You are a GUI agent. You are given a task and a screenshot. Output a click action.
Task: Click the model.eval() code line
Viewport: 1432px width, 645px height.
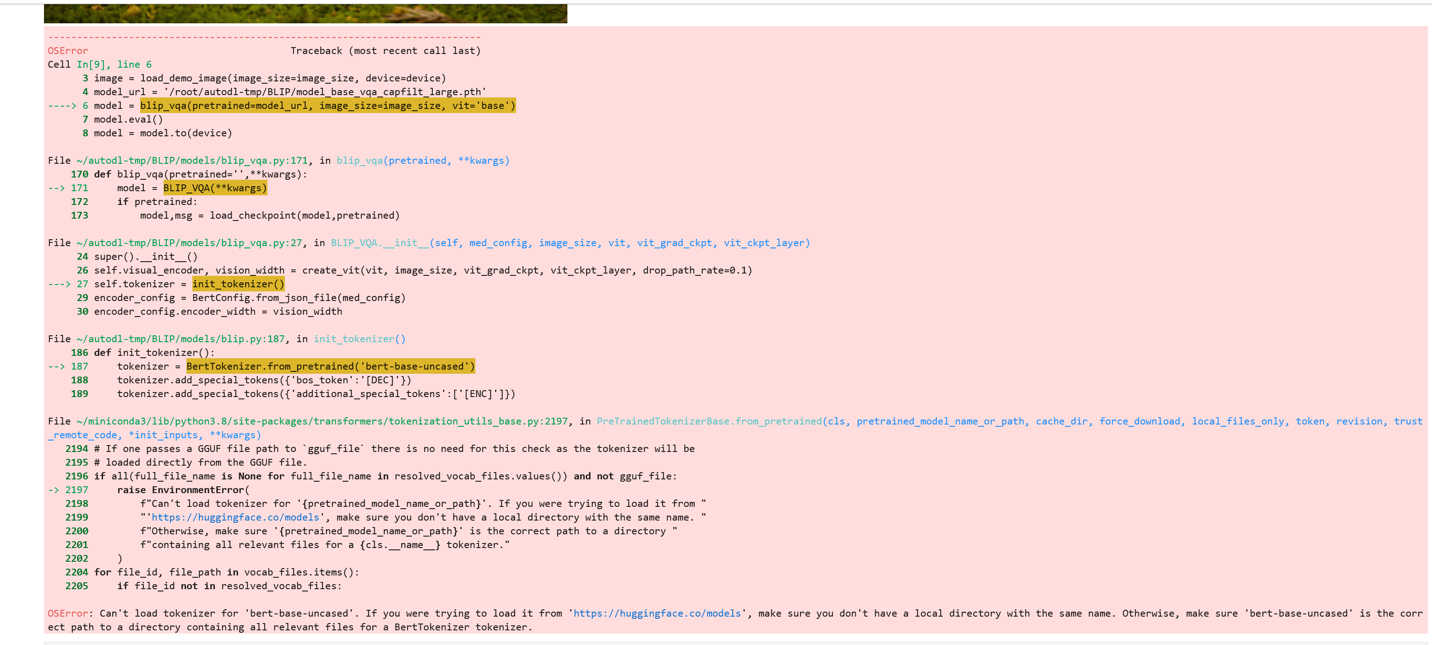pyautogui.click(x=128, y=119)
